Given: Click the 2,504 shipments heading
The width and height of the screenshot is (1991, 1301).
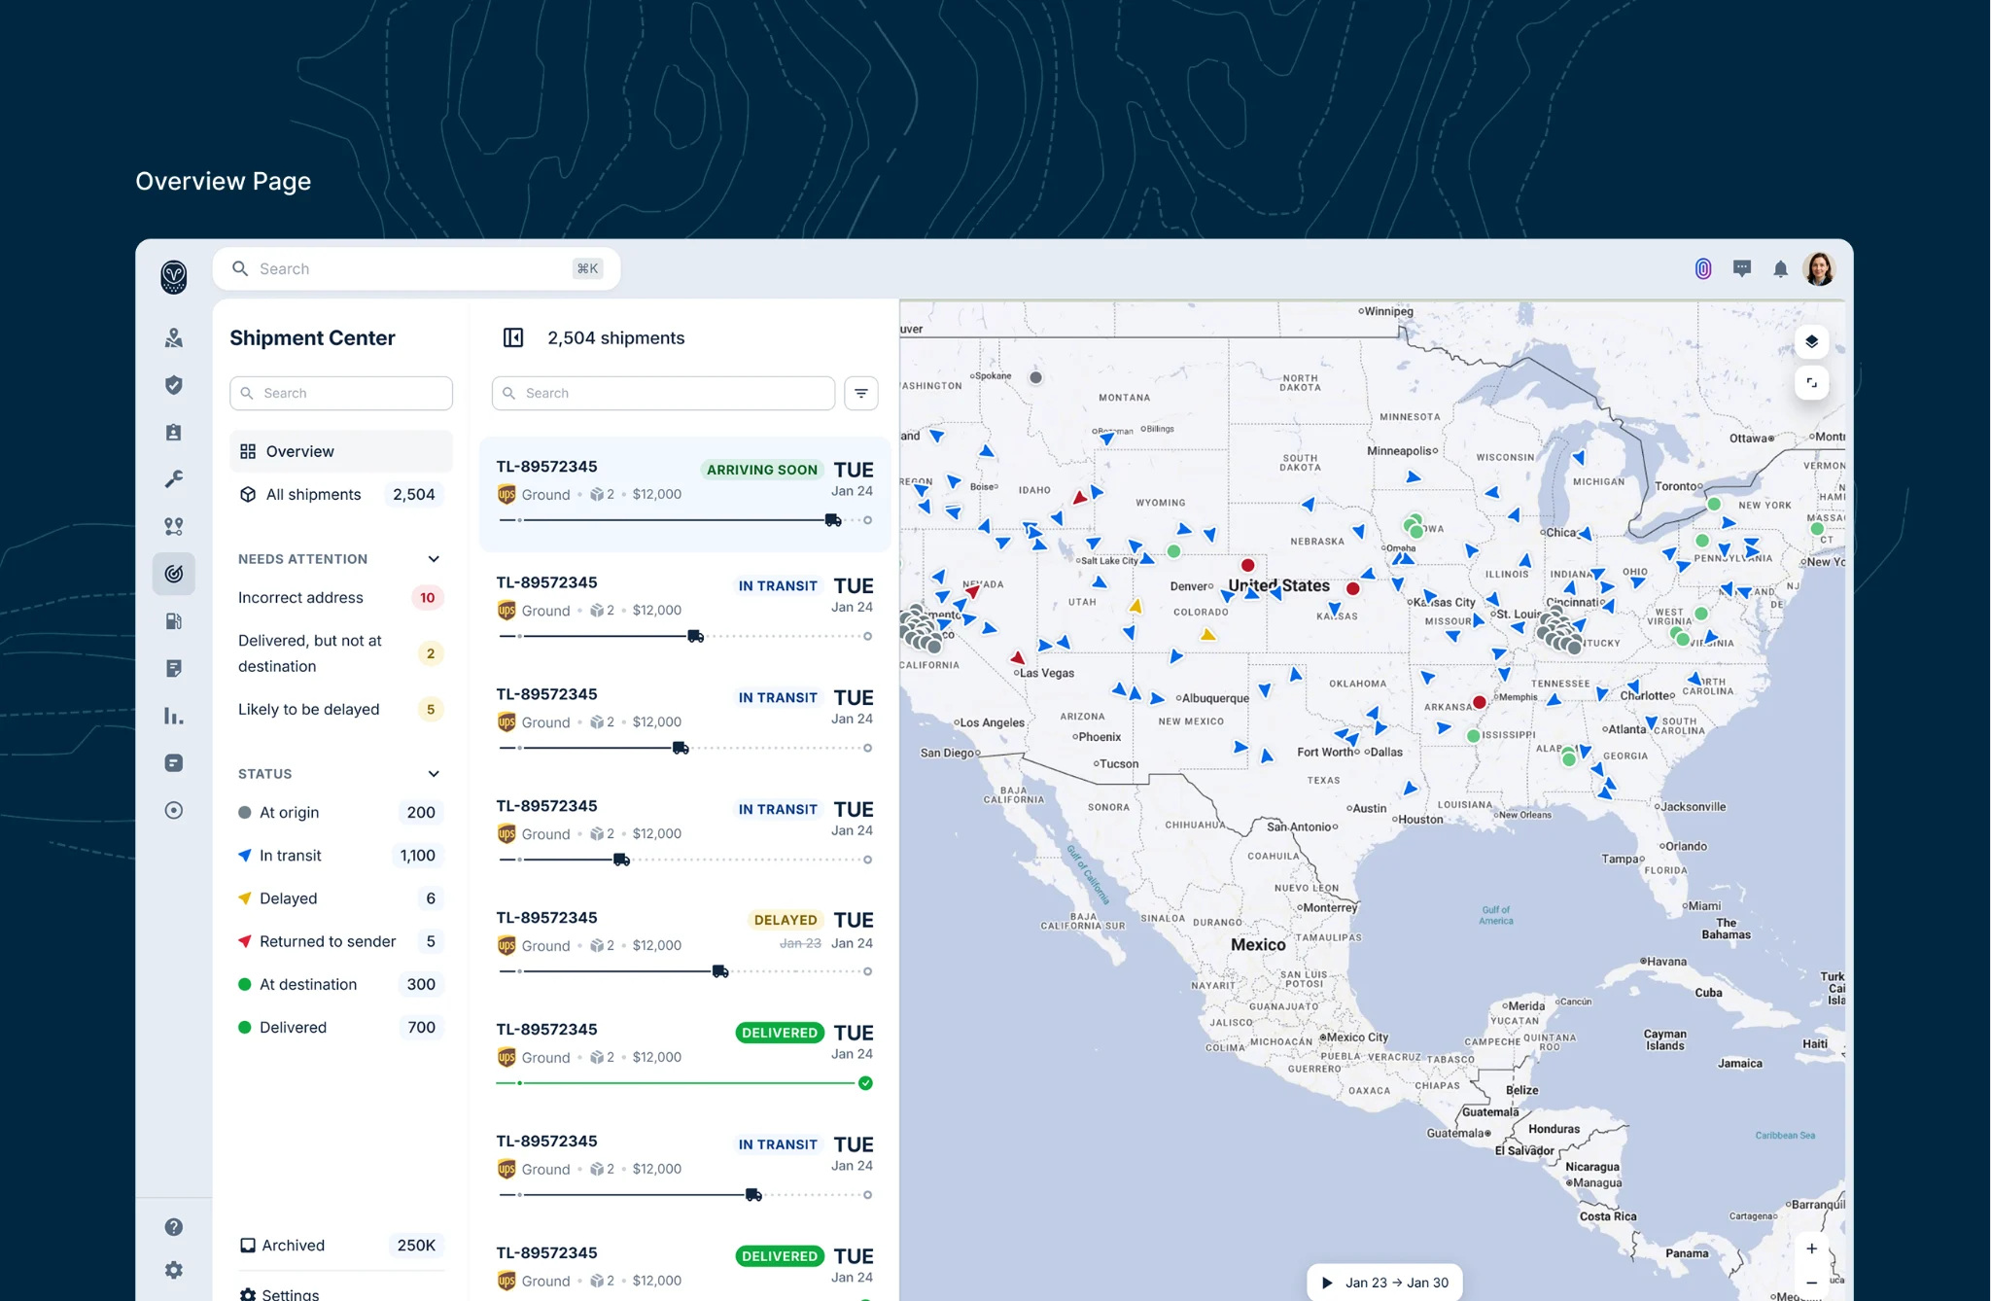Looking at the screenshot, I should click(615, 337).
